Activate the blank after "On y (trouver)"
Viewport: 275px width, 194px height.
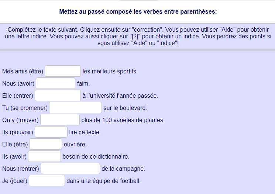click(60, 120)
